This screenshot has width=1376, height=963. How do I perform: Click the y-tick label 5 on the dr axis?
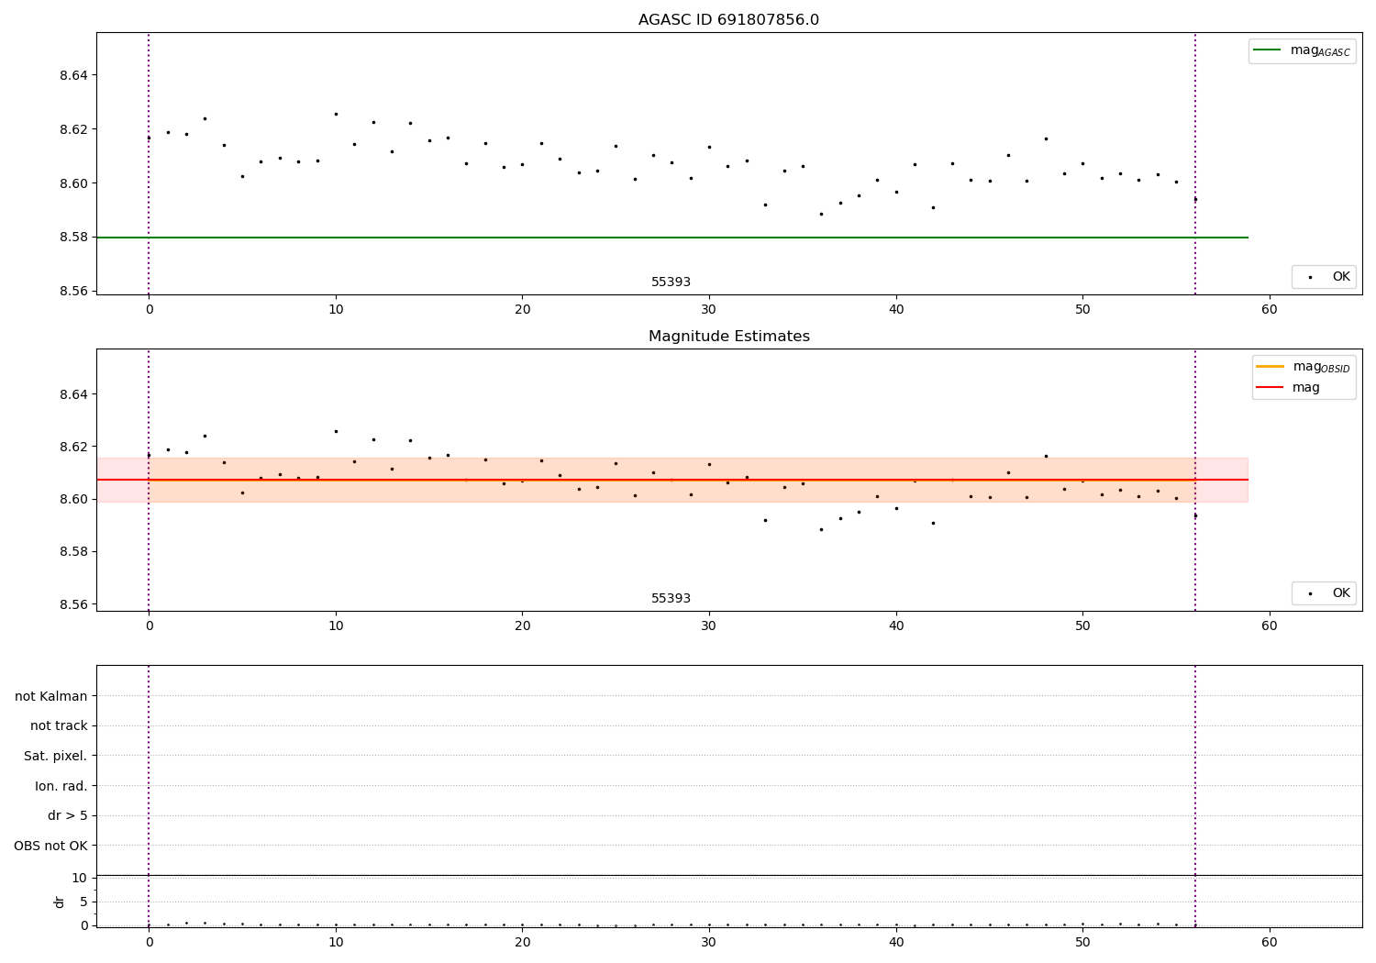(x=83, y=902)
